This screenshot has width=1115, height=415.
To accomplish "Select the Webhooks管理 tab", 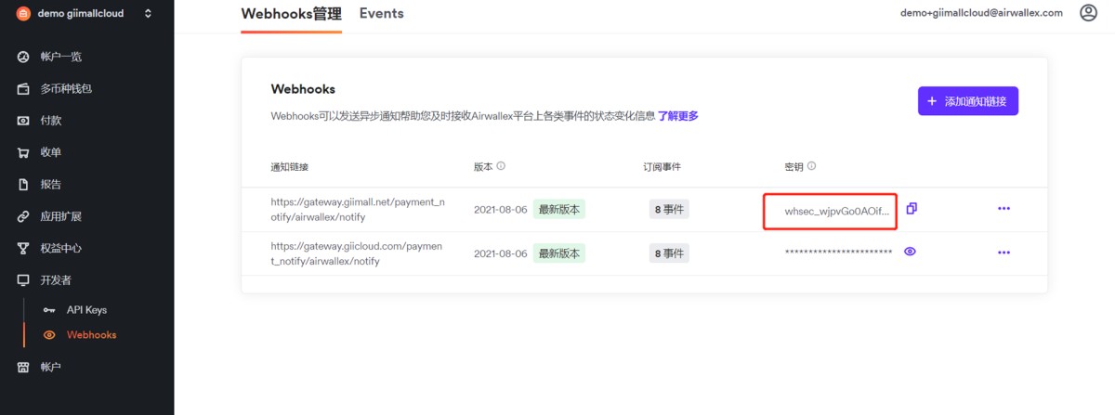I will click(x=291, y=14).
